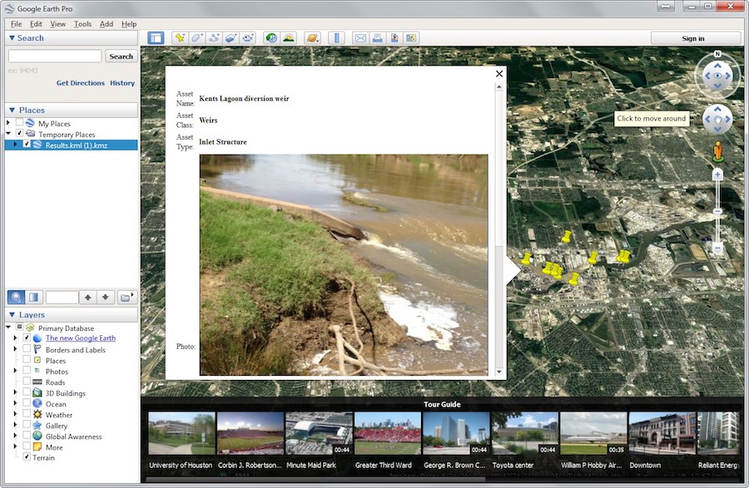Enable the Borders and Labels layer
The width and height of the screenshot is (749, 488).
click(27, 348)
